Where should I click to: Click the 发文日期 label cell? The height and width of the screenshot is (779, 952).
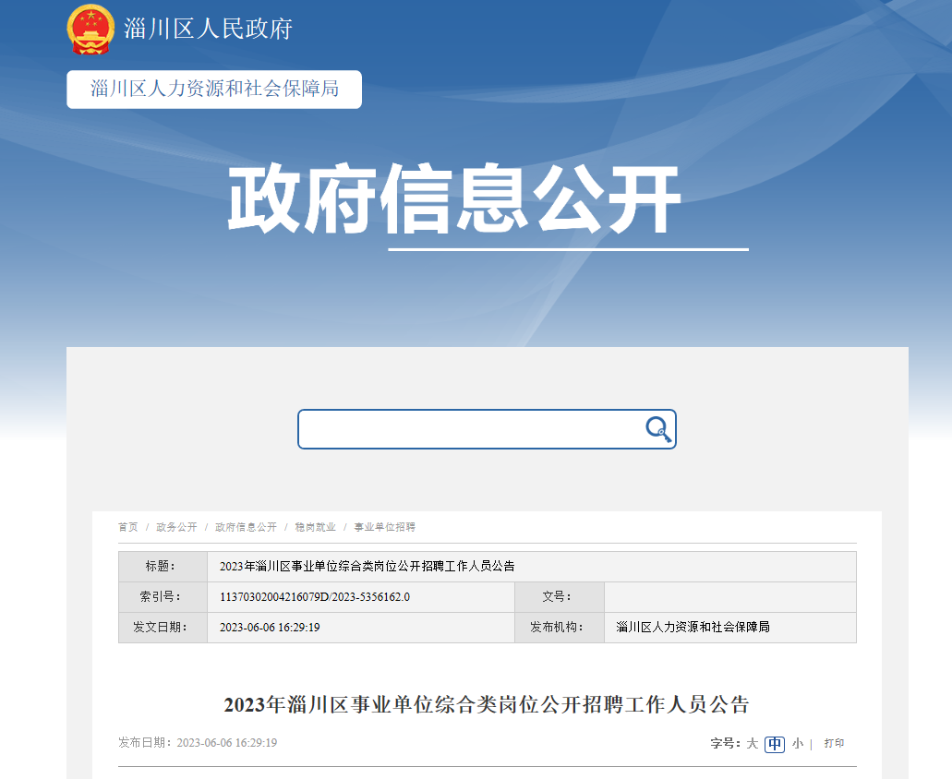[x=163, y=628]
